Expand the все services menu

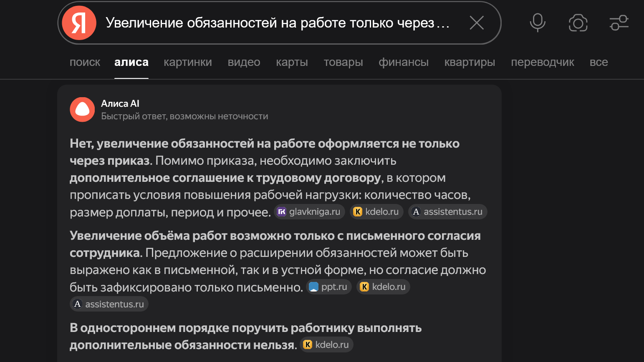coord(599,62)
